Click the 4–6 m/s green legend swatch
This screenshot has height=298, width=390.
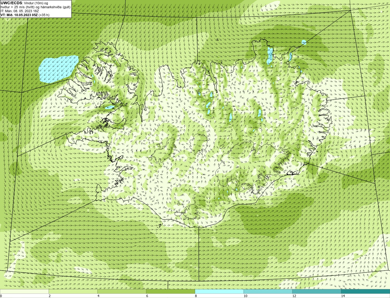122,291
